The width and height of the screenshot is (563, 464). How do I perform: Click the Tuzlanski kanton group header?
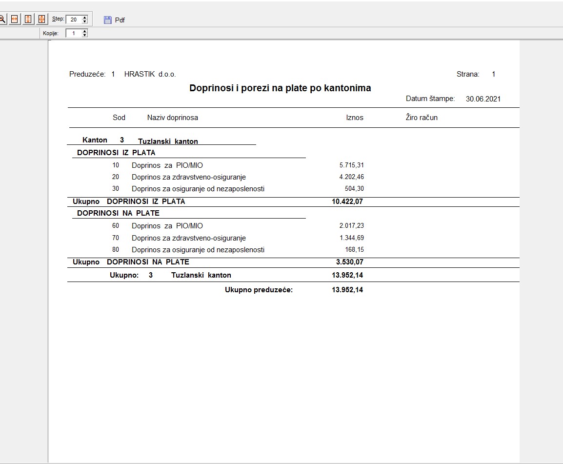[x=168, y=141]
